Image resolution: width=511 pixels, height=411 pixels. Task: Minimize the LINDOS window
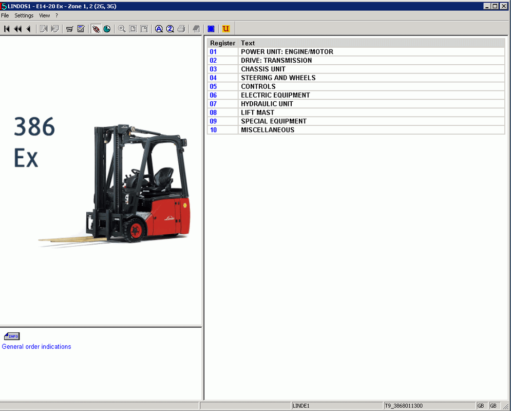tap(487, 6)
